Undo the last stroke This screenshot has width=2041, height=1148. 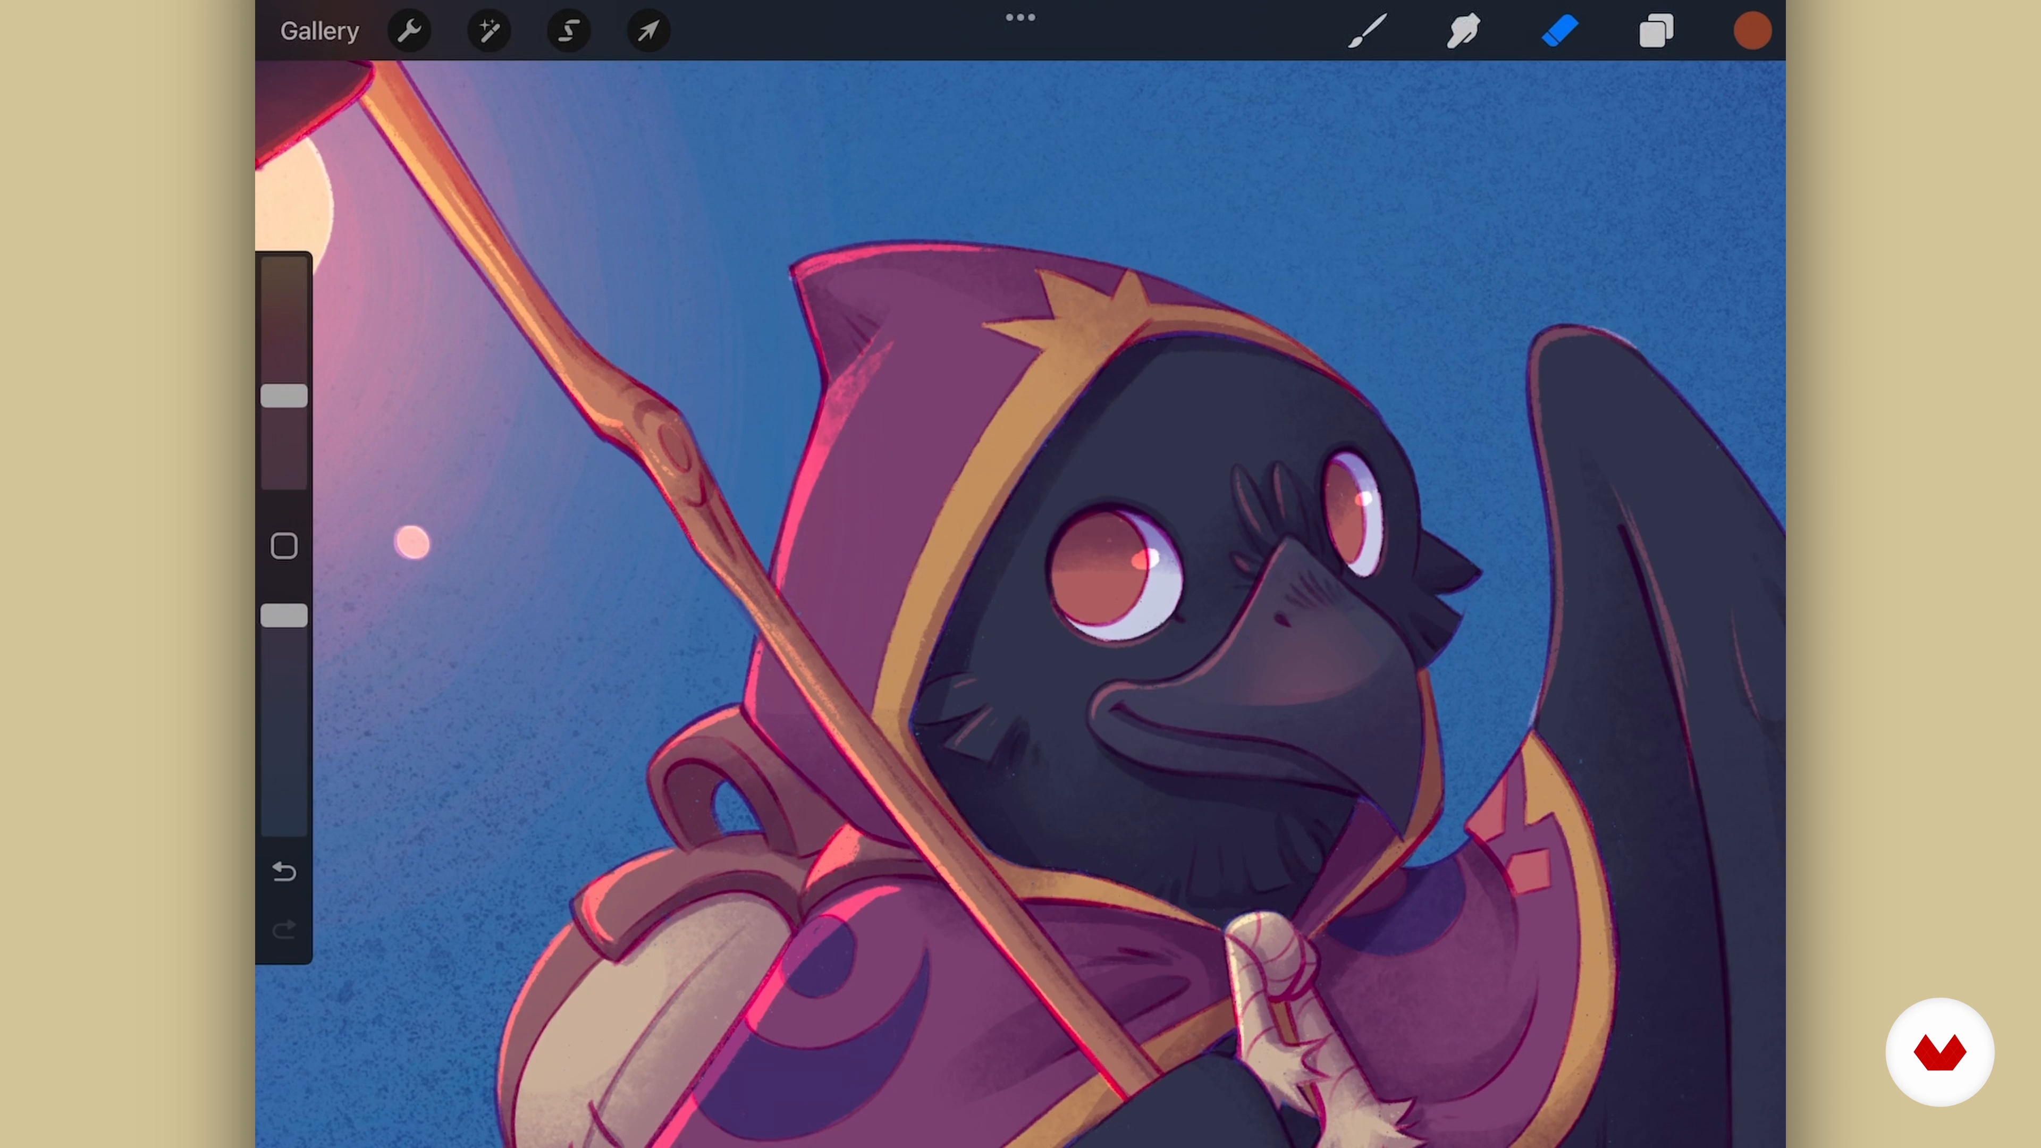click(x=284, y=872)
